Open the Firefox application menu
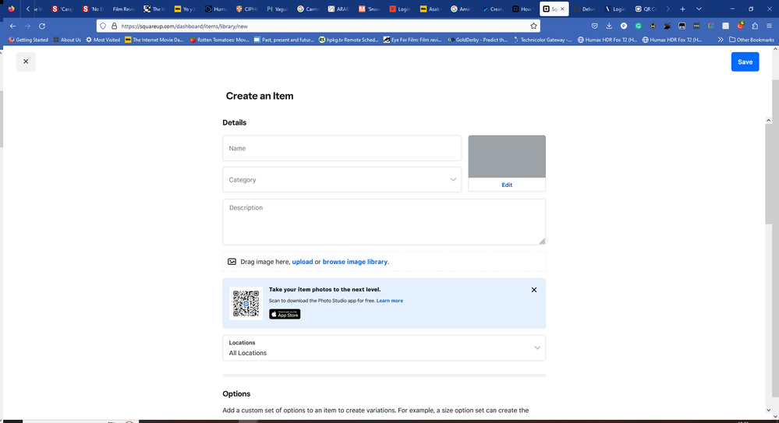 click(769, 26)
